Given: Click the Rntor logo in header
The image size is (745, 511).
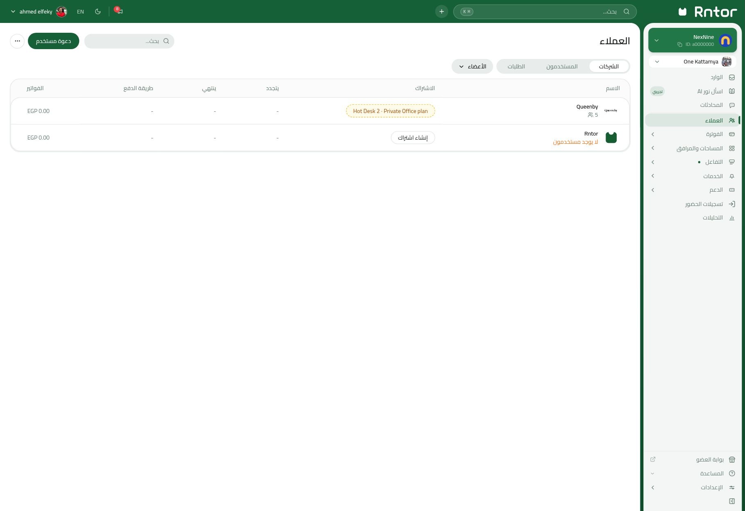Looking at the screenshot, I should (708, 11).
